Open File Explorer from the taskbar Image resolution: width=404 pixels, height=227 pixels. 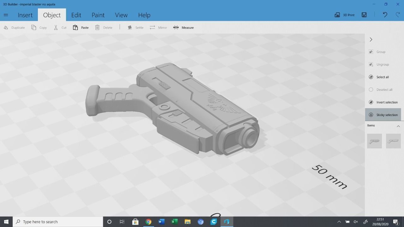tap(187, 222)
